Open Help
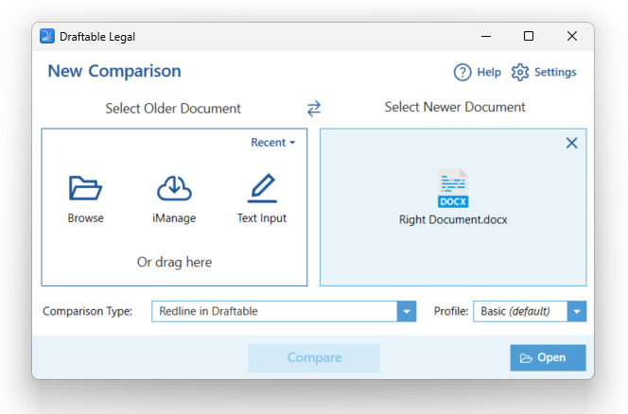The image size is (628, 414). pyautogui.click(x=478, y=73)
